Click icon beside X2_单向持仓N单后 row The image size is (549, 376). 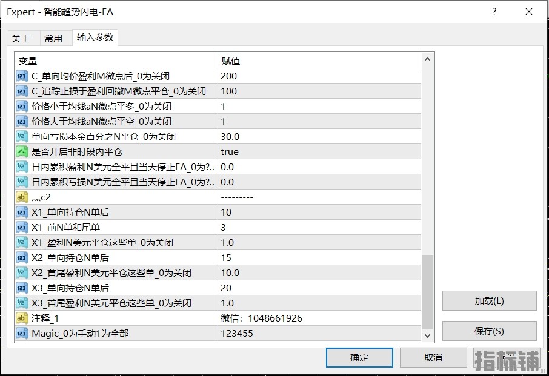pyautogui.click(x=22, y=258)
